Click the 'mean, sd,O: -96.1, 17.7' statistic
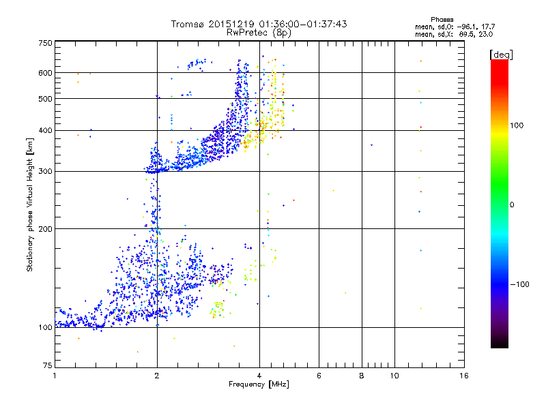546x409 pixels. [455, 27]
